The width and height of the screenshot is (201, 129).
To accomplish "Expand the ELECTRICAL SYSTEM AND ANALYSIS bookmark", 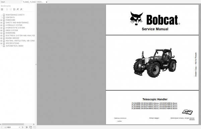I will tap(1, 35).
